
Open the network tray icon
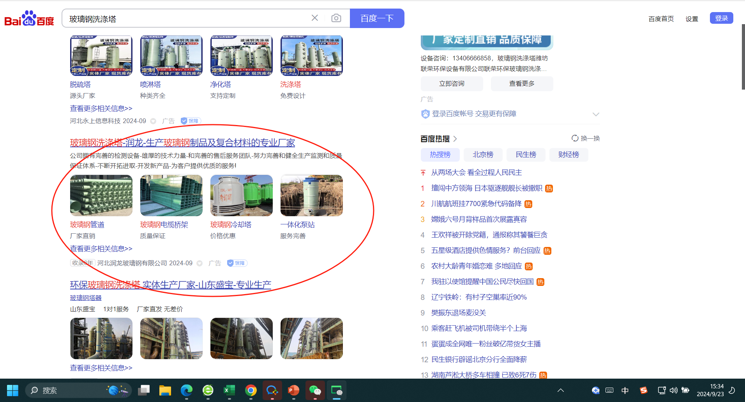(662, 390)
